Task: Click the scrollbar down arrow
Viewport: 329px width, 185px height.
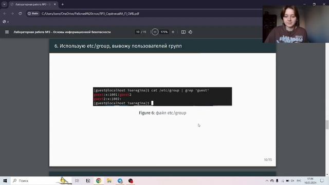Action: pyautogui.click(x=327, y=175)
